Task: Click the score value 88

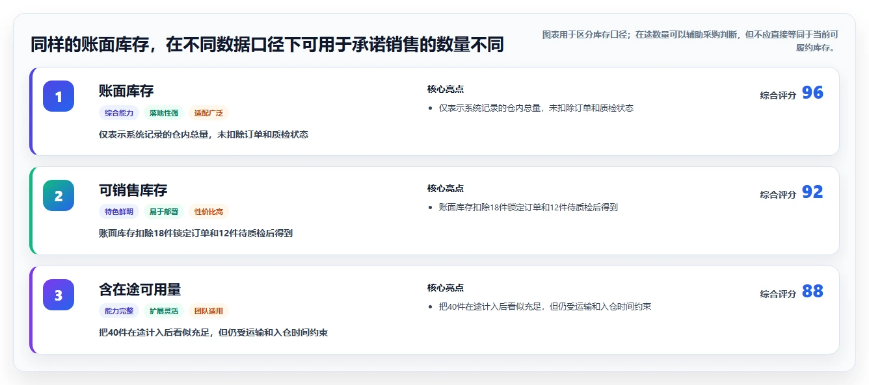Action: pos(812,292)
